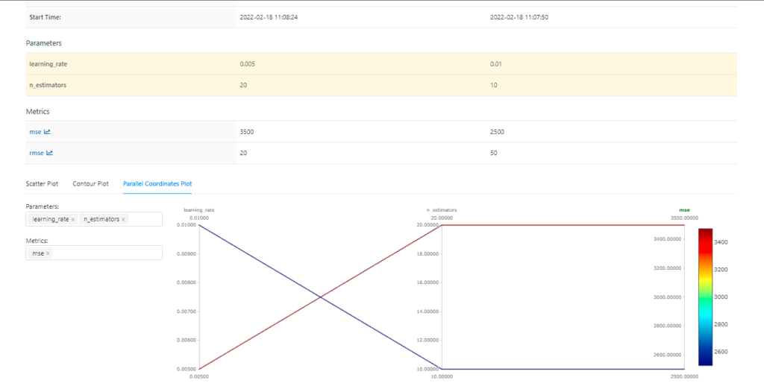The width and height of the screenshot is (764, 389).
Task: Click the chart icon beside rmse metric
Action: [50, 154]
